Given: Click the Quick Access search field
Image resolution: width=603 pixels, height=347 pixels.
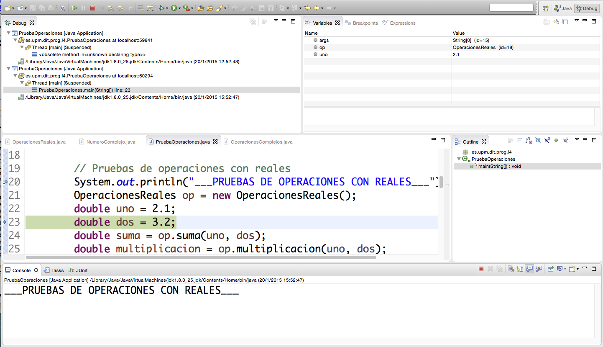Looking at the screenshot, I should (x=511, y=8).
